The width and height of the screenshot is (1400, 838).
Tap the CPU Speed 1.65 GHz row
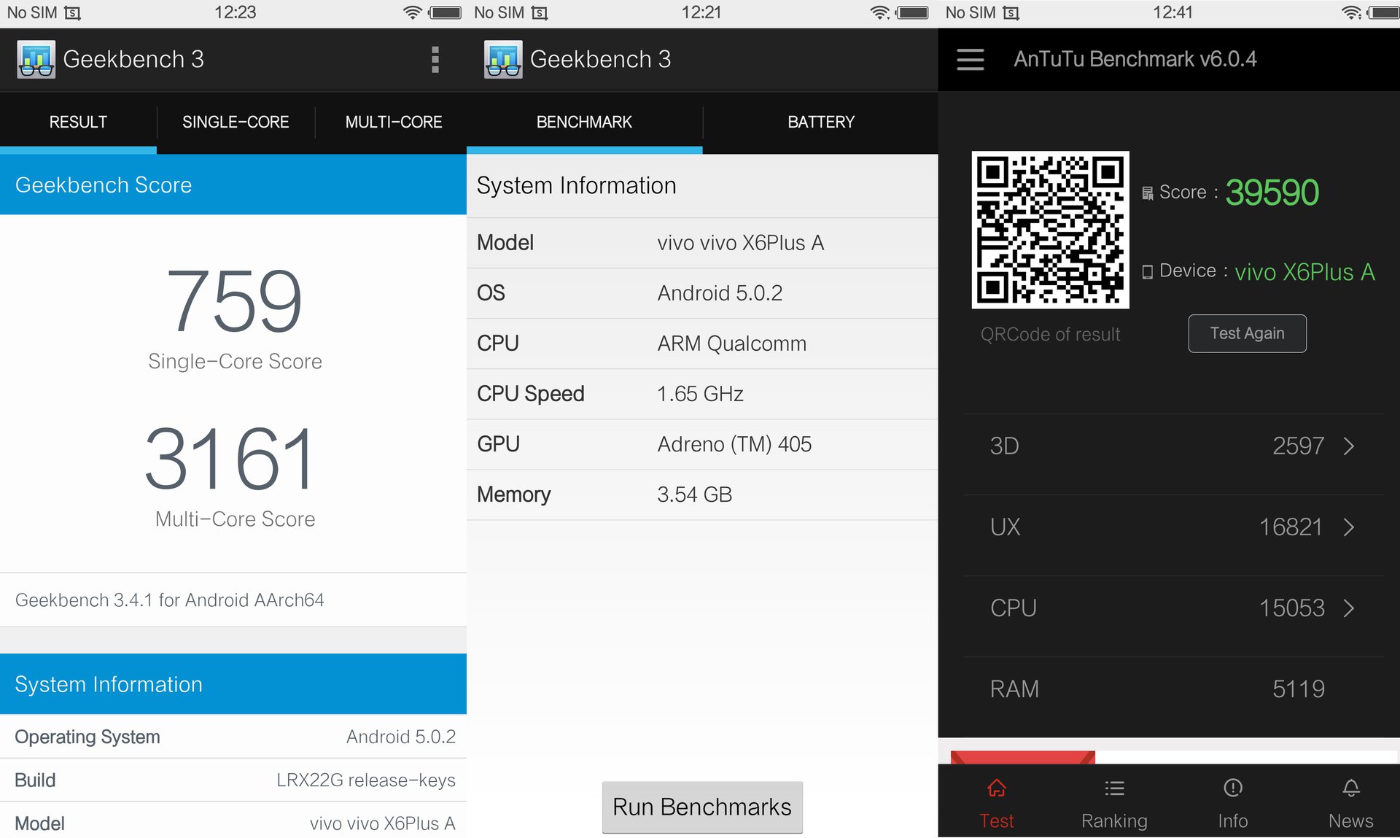pyautogui.click(x=702, y=394)
